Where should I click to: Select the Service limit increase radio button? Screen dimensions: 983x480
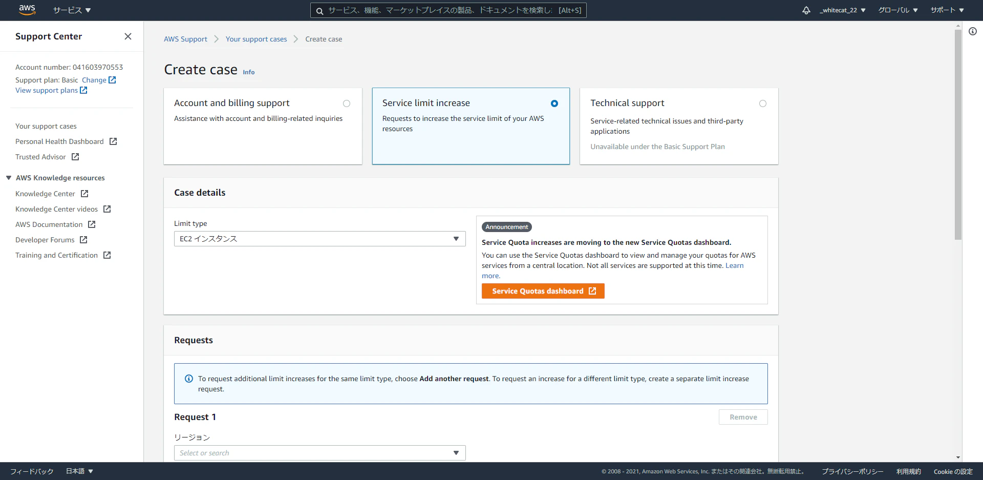[x=554, y=103]
